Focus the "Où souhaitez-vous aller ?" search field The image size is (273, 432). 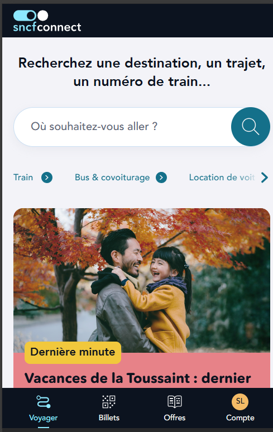pyautogui.click(x=123, y=127)
